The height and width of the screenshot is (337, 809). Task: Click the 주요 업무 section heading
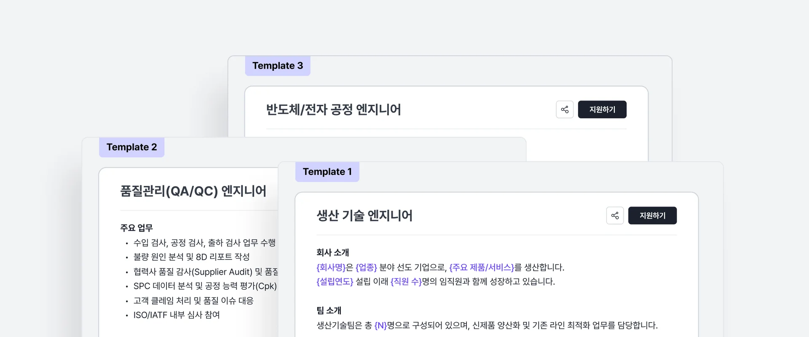pos(137,228)
